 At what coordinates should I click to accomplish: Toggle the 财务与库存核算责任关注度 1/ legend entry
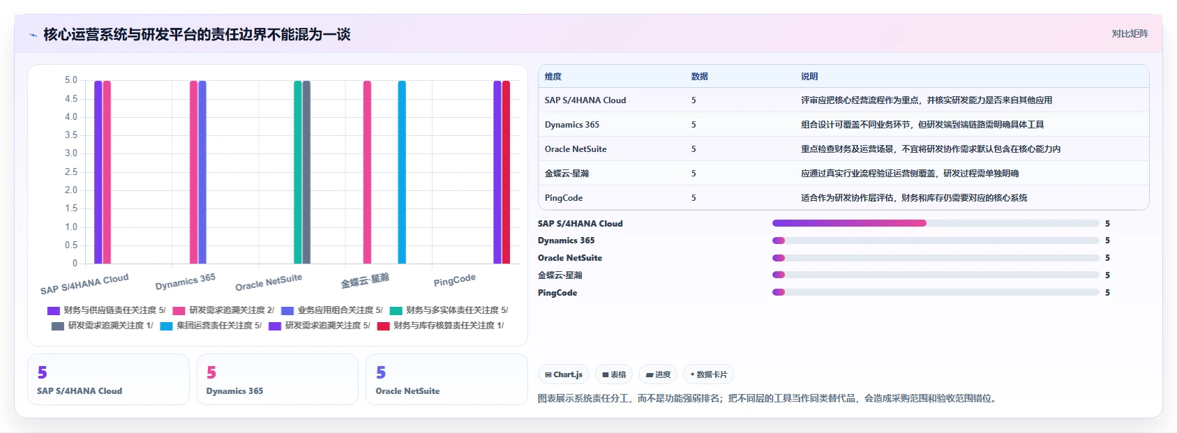pos(440,326)
